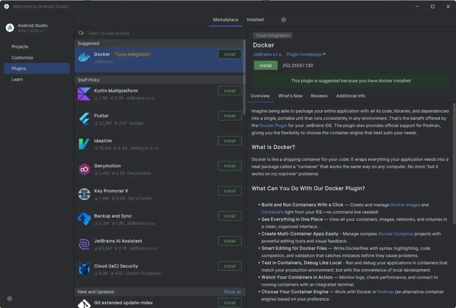Viewport: 456px width, 308px height.
Task: Click the Docker whale plugin icon
Action: pyautogui.click(x=84, y=57)
